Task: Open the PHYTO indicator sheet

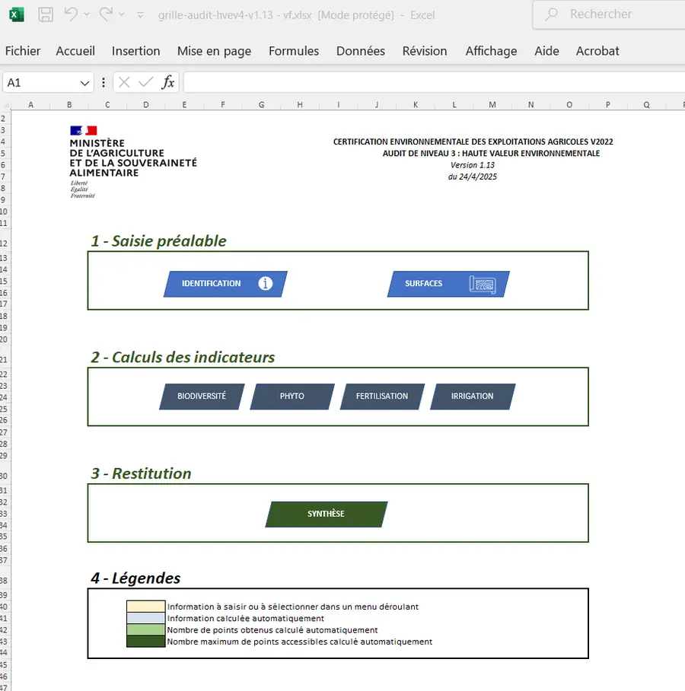Action: [x=292, y=396]
